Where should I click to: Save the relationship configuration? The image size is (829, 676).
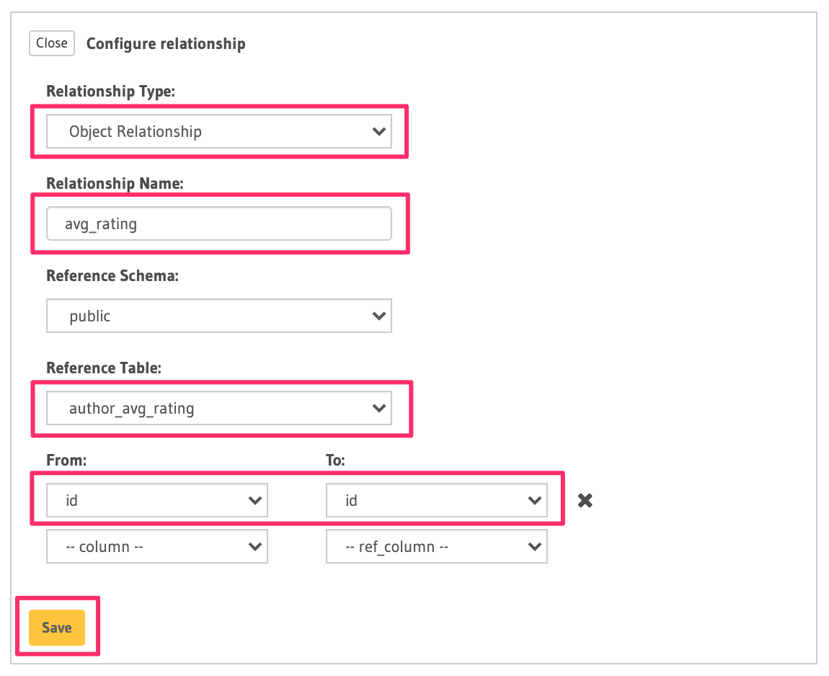click(56, 628)
